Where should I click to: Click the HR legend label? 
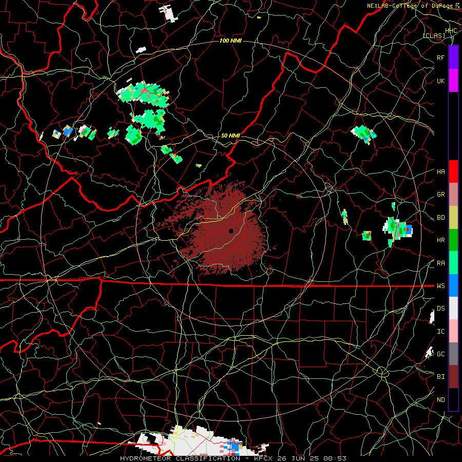440,240
